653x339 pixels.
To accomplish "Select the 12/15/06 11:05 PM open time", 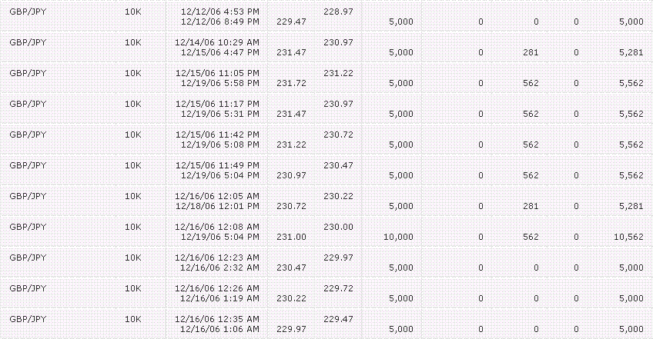I will 217,73.
